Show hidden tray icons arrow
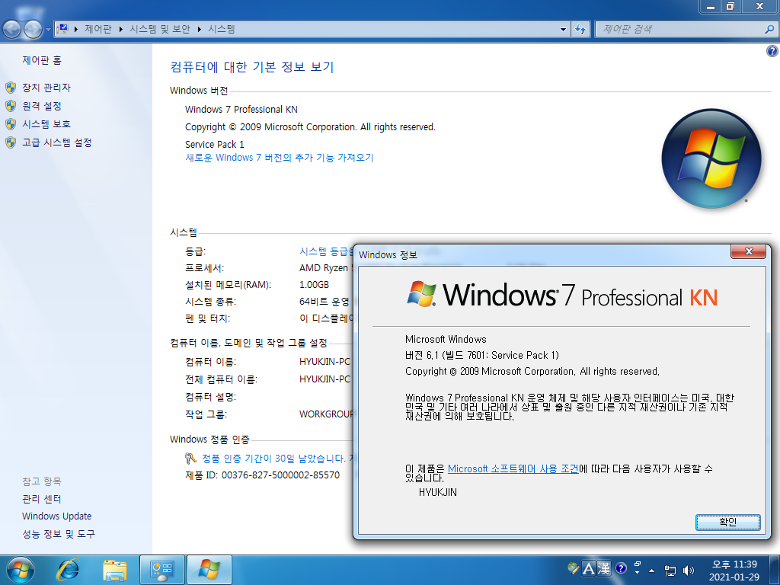 [x=652, y=570]
